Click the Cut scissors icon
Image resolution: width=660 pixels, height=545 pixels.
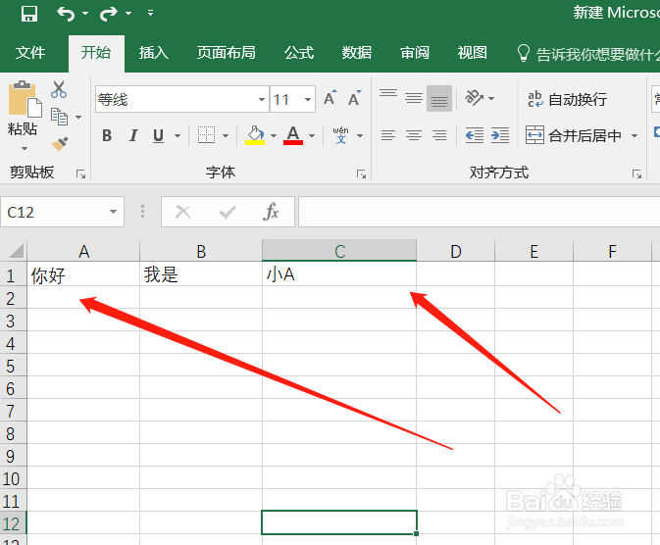(x=59, y=89)
